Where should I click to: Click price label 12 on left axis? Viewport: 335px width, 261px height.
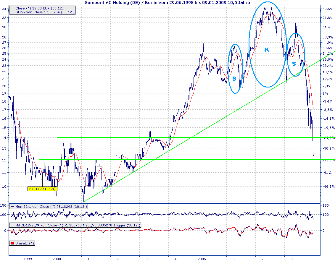point(4,160)
